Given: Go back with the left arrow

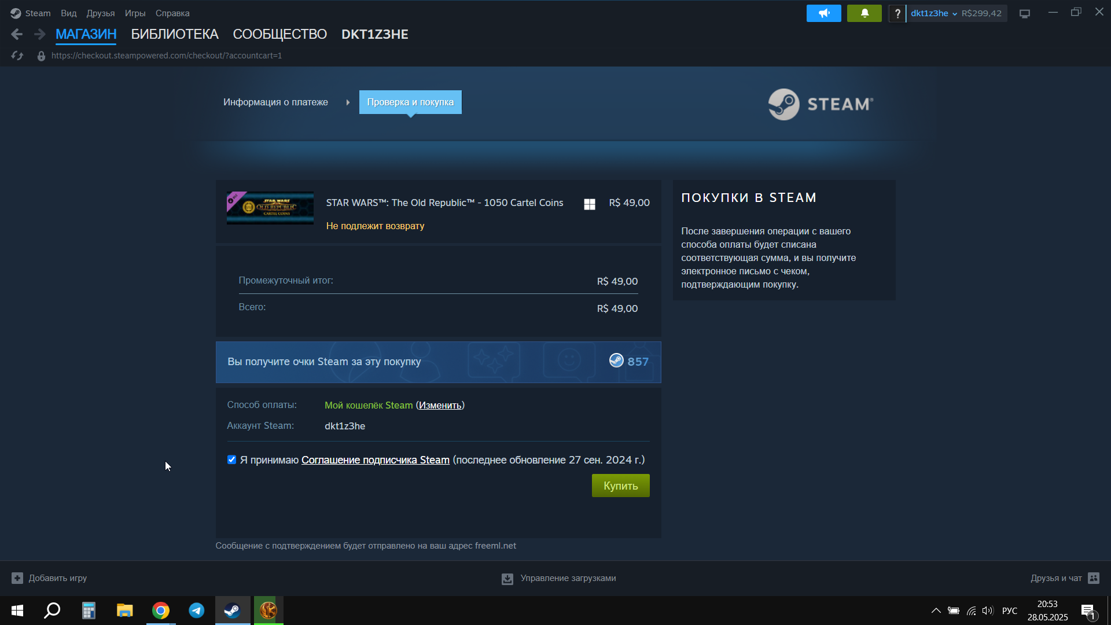Looking at the screenshot, I should pos(17,34).
